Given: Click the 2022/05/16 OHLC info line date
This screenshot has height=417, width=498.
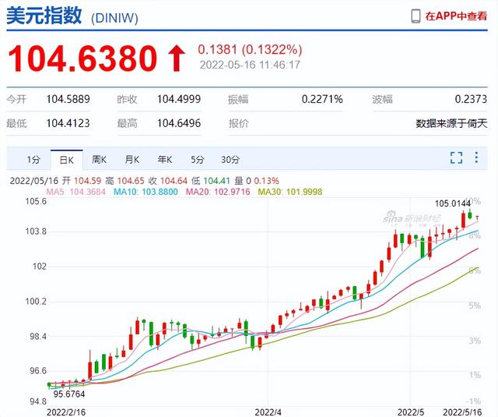Looking at the screenshot, I should tap(34, 181).
